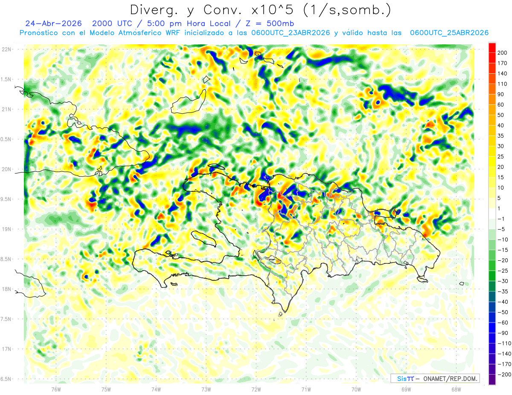
Task: Click the 18N latitude axis label
Action: point(6,289)
